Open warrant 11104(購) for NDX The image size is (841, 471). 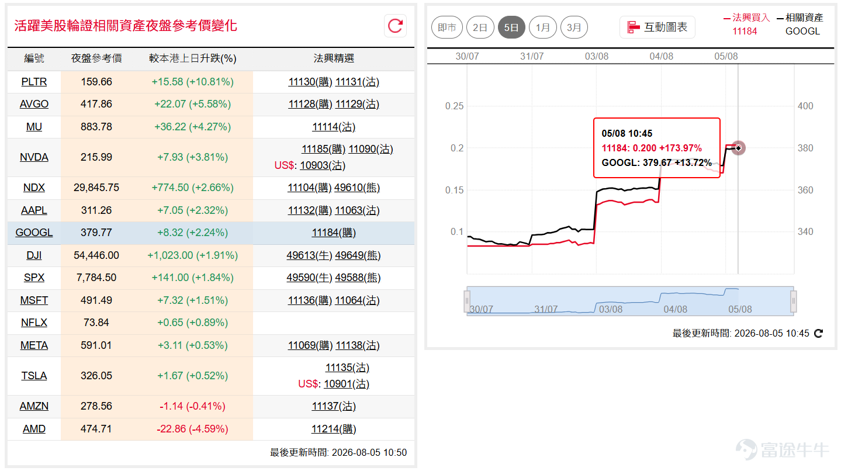pos(310,188)
